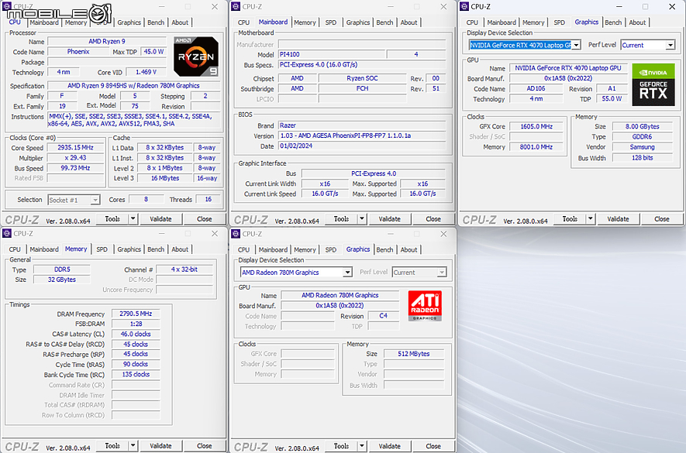Open Perf Level dropdown in Radeon Graphics window

pos(442,273)
